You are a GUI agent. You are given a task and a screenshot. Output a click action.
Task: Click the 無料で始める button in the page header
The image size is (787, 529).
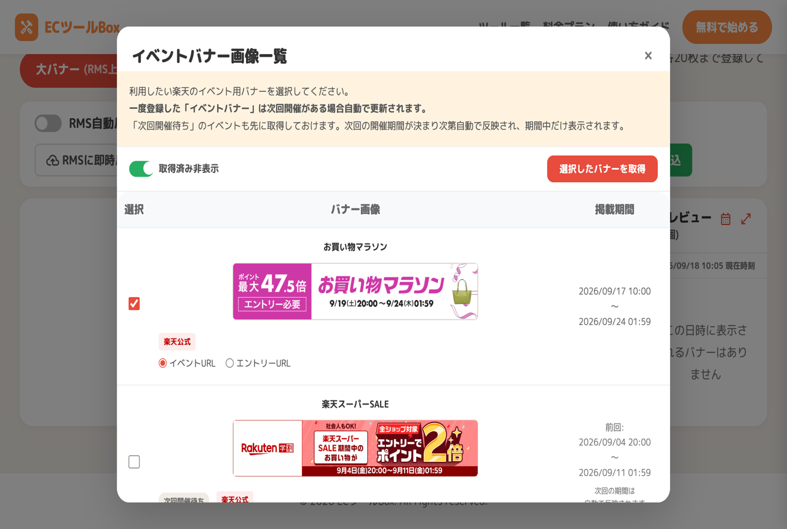[x=727, y=27]
